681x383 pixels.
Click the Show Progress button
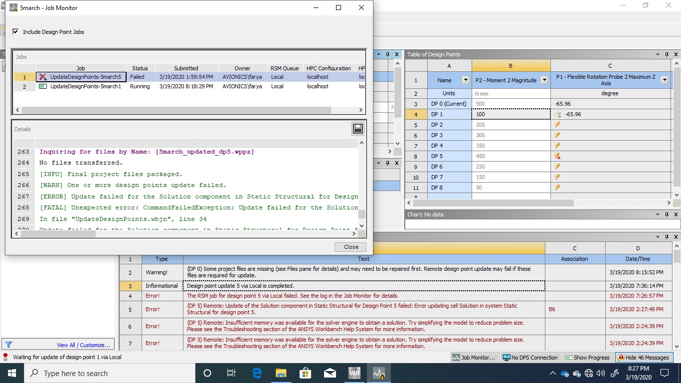tap(587, 358)
